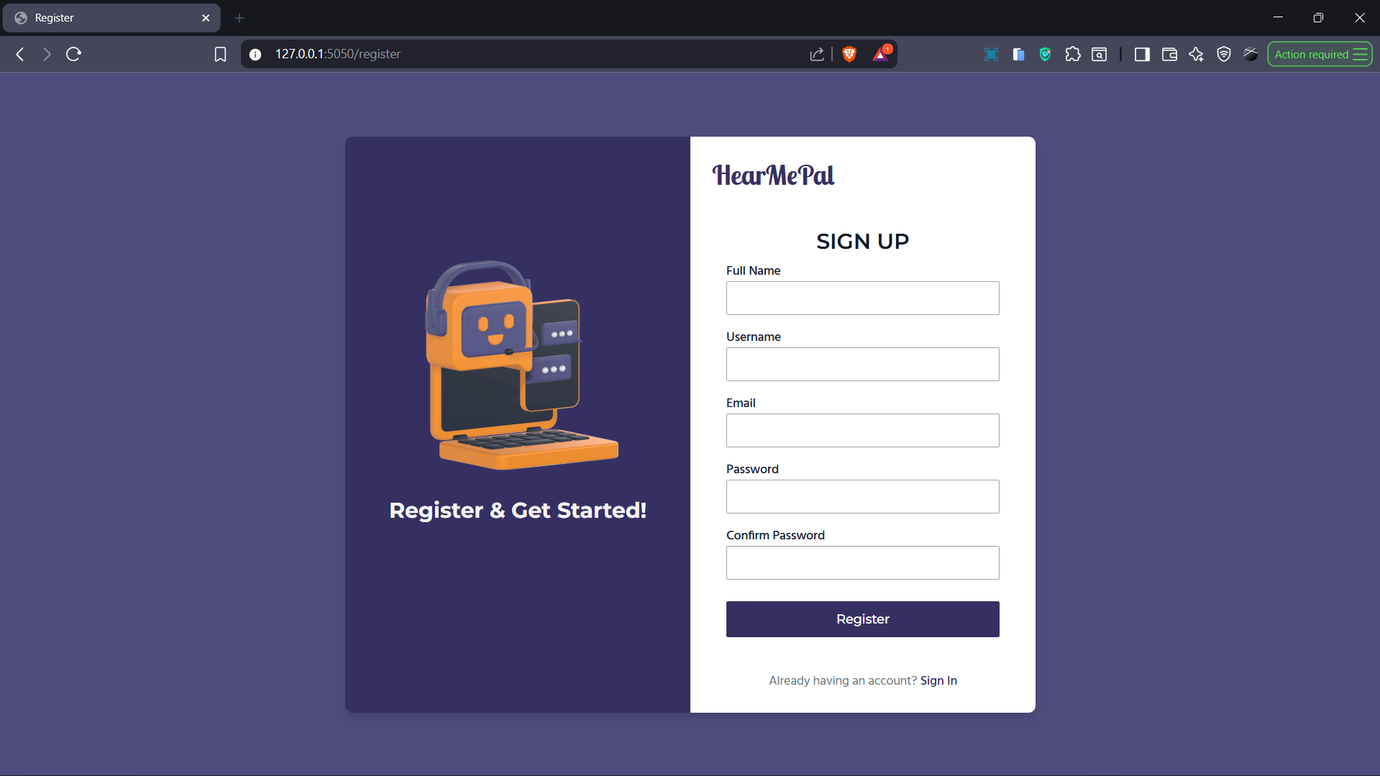Open the Brave Wallet icon
The height and width of the screenshot is (776, 1380).
(1169, 54)
